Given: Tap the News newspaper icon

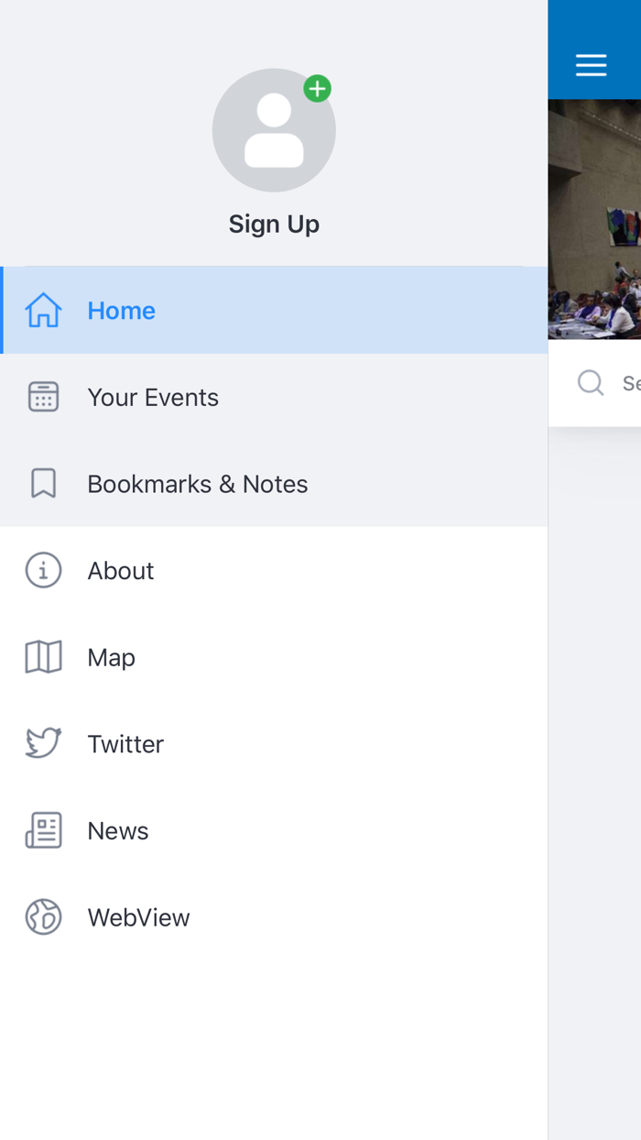Looking at the screenshot, I should (x=43, y=830).
